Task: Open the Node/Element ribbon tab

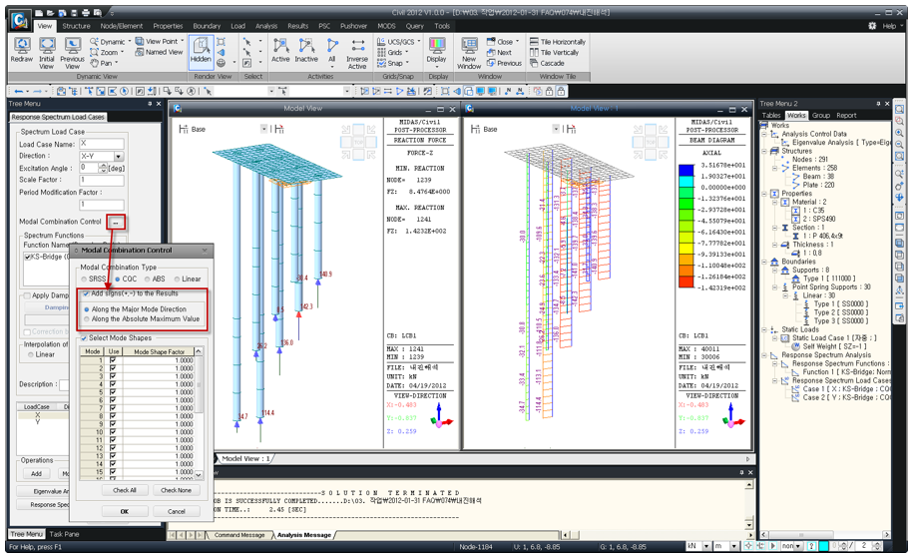Action: point(121,26)
